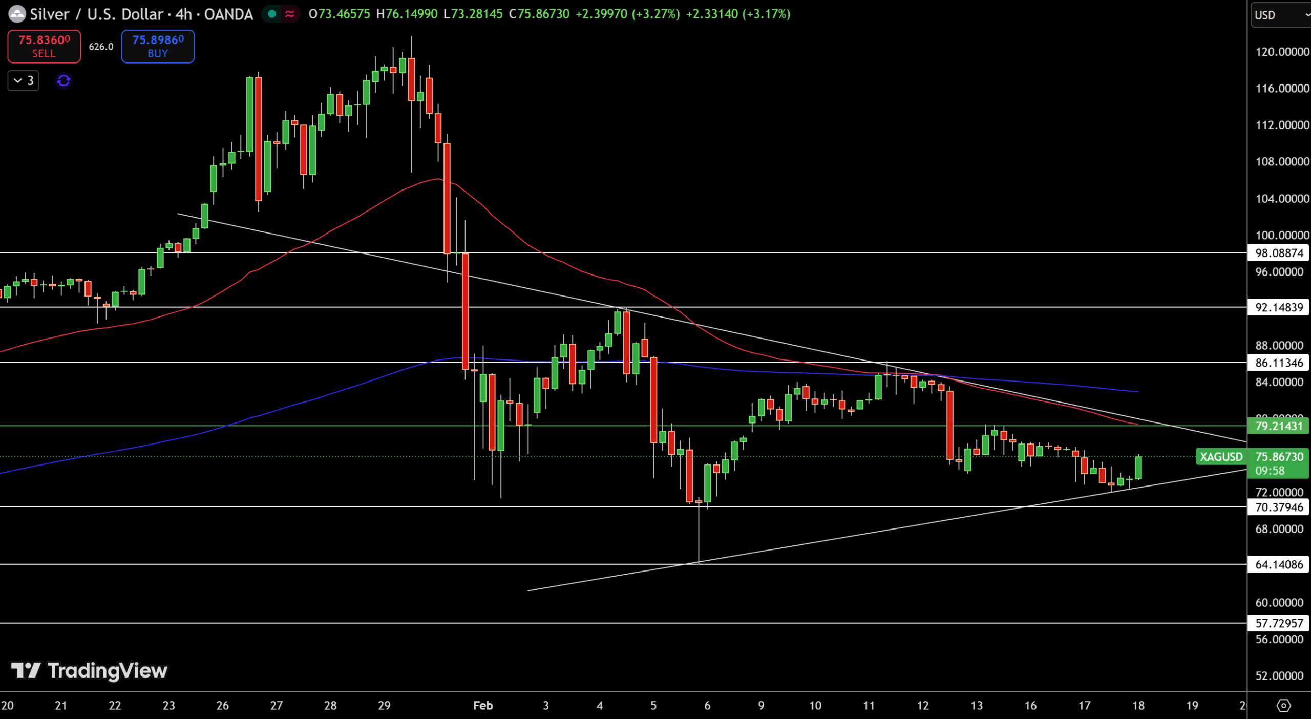
Task: Click the Silver instrument logo icon
Action: click(17, 14)
